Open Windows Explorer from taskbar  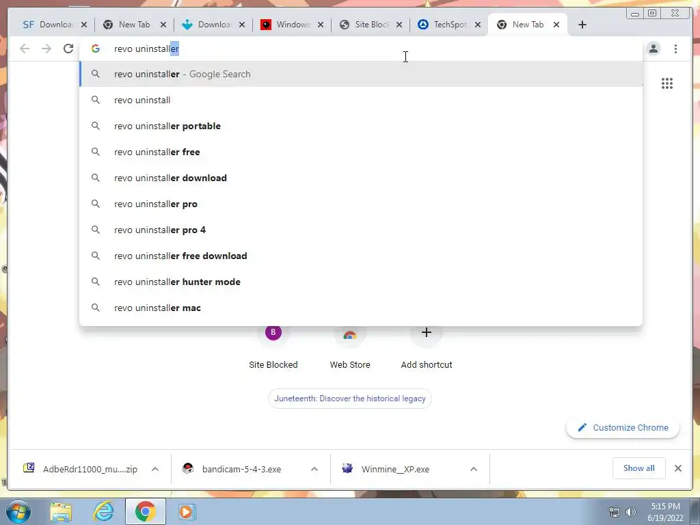61,511
